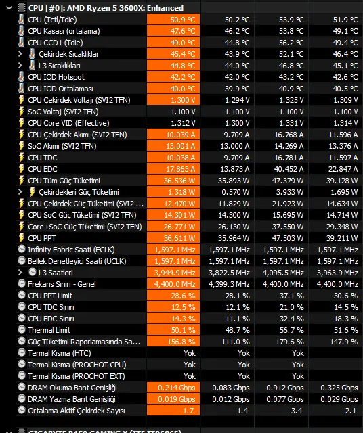The image size is (363, 433).
Task: Click icon beside DRAM Yazma Bant Genişliği
Action: coord(22,398)
